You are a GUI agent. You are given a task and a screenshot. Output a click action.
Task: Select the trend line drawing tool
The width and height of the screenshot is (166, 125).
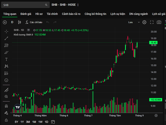6,38
